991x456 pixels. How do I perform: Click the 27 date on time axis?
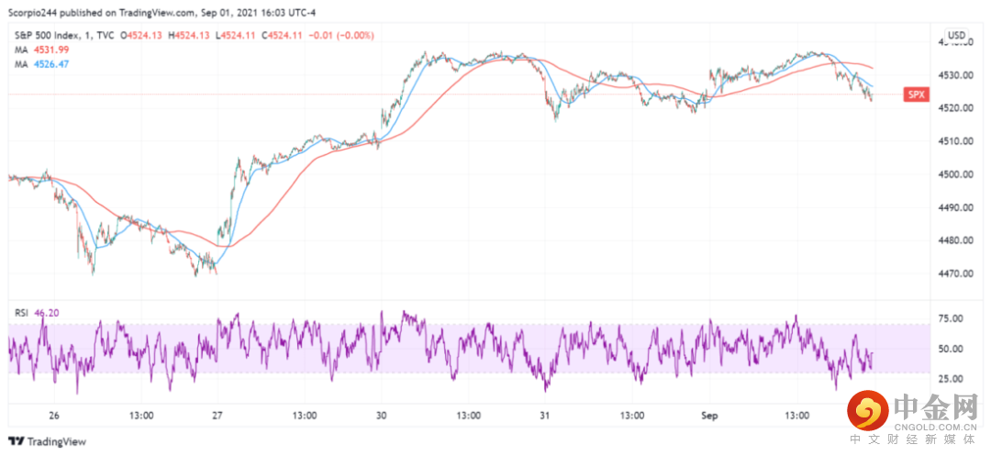tap(217, 415)
